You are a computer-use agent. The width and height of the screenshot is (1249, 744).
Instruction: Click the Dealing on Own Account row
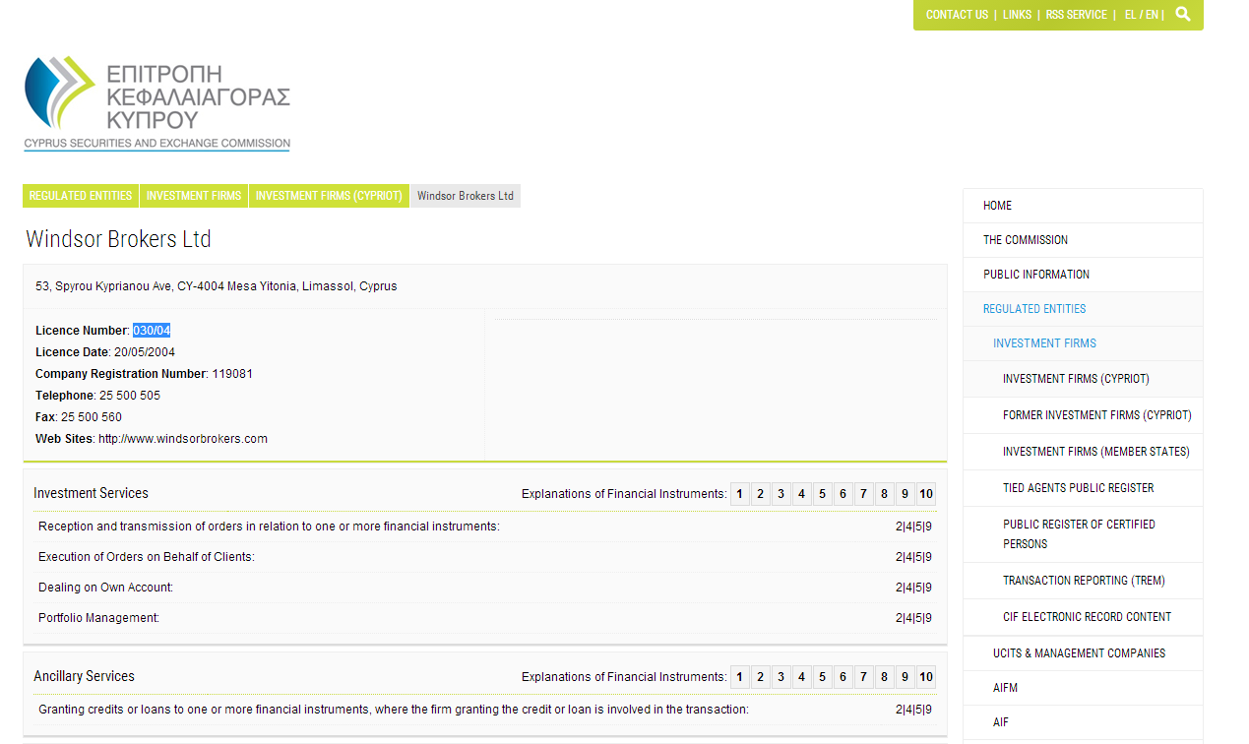[485, 588]
